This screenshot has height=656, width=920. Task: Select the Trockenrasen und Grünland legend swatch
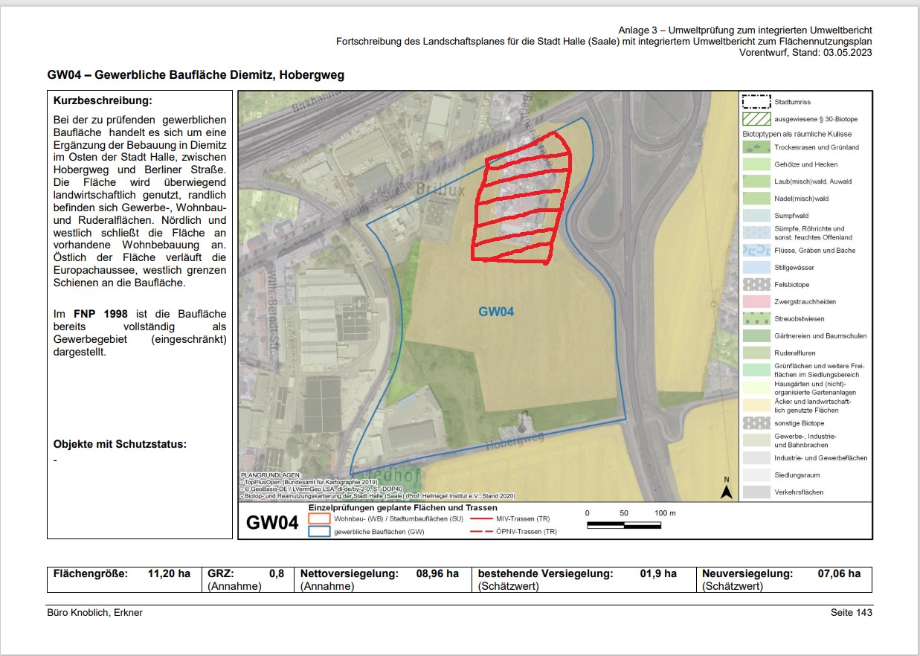click(x=755, y=147)
